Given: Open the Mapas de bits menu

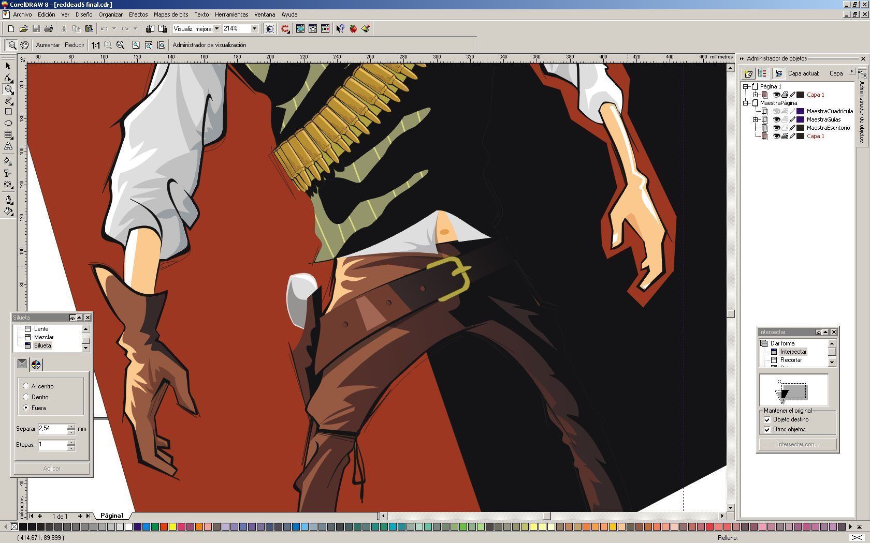Looking at the screenshot, I should pos(171,14).
